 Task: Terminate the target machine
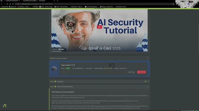pos(142,72)
